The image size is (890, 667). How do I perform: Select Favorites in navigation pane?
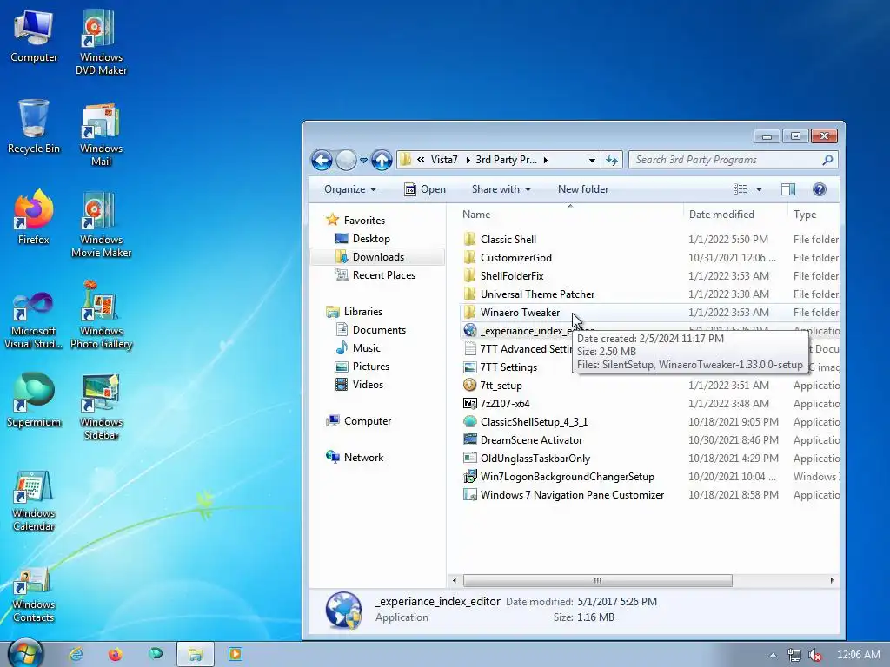coord(364,221)
